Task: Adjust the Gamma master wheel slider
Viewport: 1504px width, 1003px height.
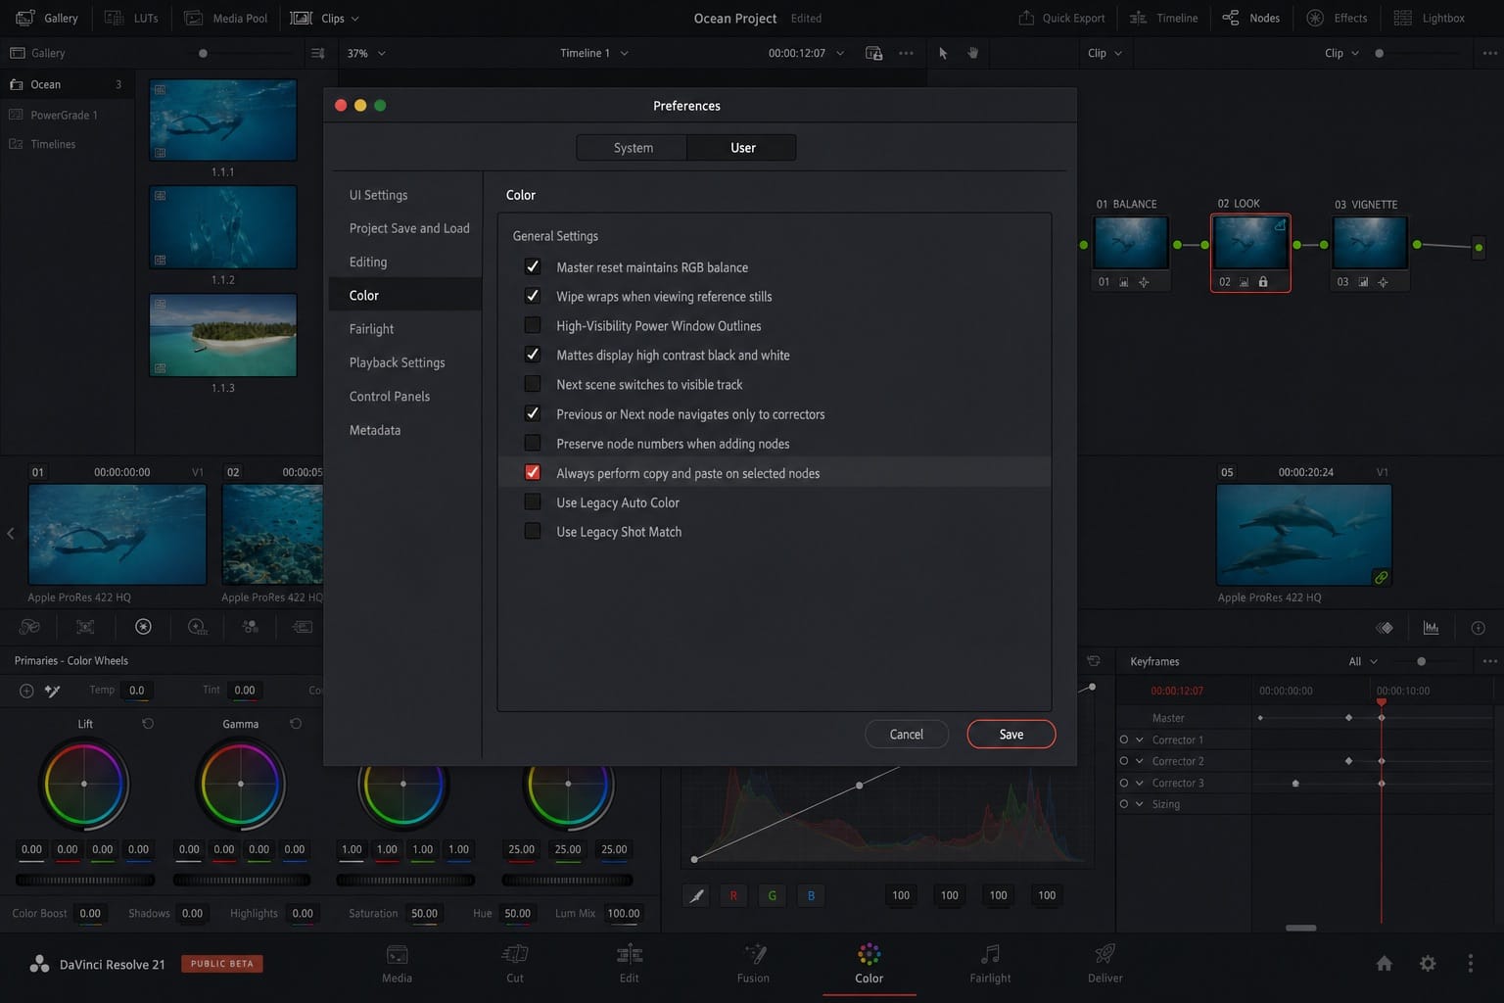Action: [x=242, y=880]
